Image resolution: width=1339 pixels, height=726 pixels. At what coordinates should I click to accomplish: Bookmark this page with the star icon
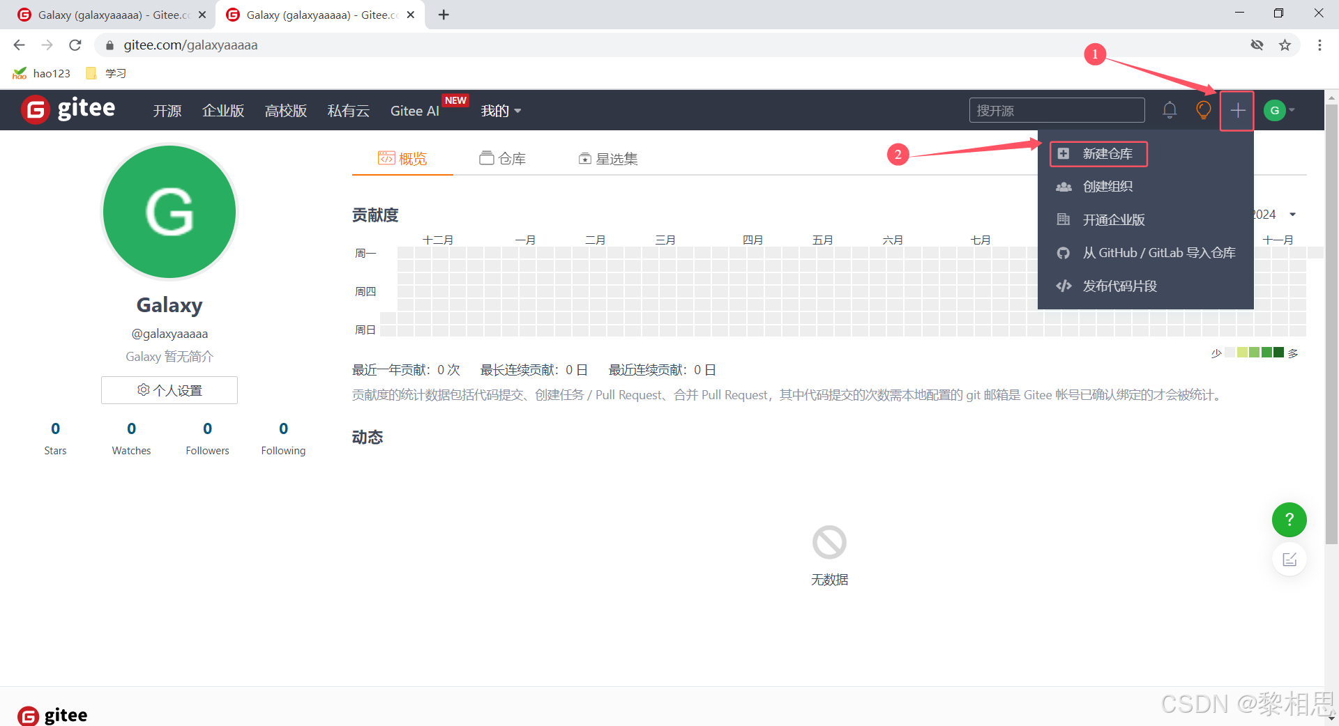point(1285,45)
